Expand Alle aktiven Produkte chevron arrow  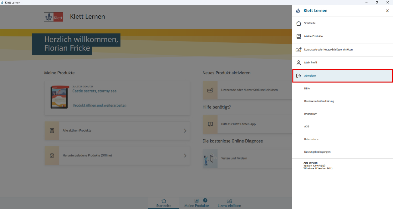[x=185, y=131]
